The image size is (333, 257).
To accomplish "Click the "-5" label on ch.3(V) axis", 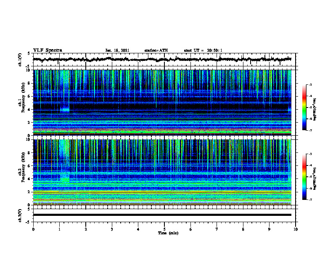I will point(29,222).
